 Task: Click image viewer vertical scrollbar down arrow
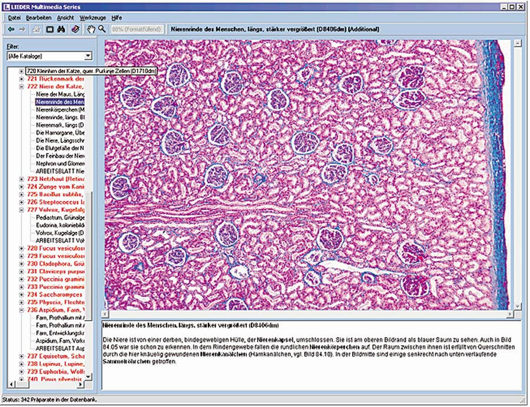[x=516, y=306]
